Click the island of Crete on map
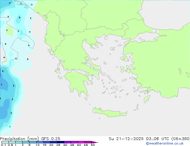Image resolution: width=190 pixels, height=146 pixels. (x=110, y=112)
